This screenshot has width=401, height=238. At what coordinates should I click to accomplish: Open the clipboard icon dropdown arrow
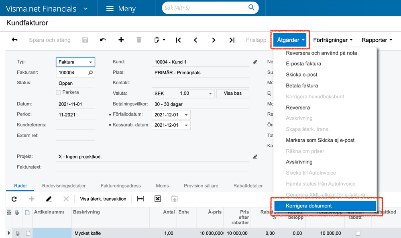click(x=164, y=40)
